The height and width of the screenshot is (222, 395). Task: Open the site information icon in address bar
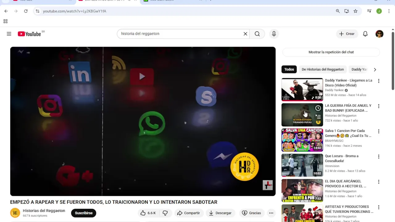[x=37, y=11]
